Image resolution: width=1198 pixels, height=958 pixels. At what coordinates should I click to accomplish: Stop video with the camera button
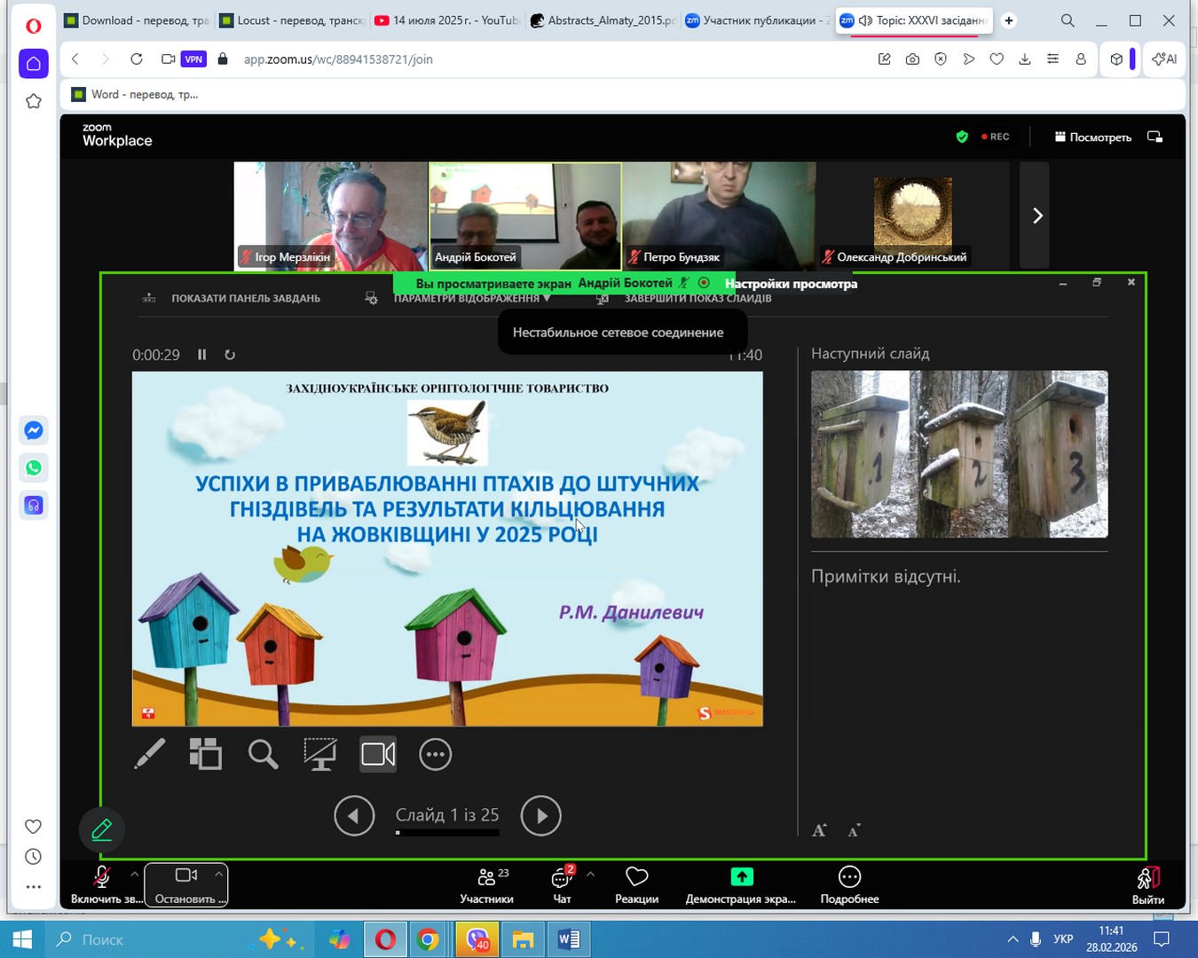point(185,884)
